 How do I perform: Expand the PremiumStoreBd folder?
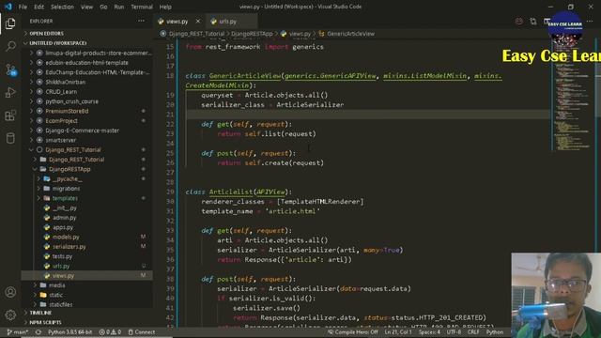coord(67,111)
